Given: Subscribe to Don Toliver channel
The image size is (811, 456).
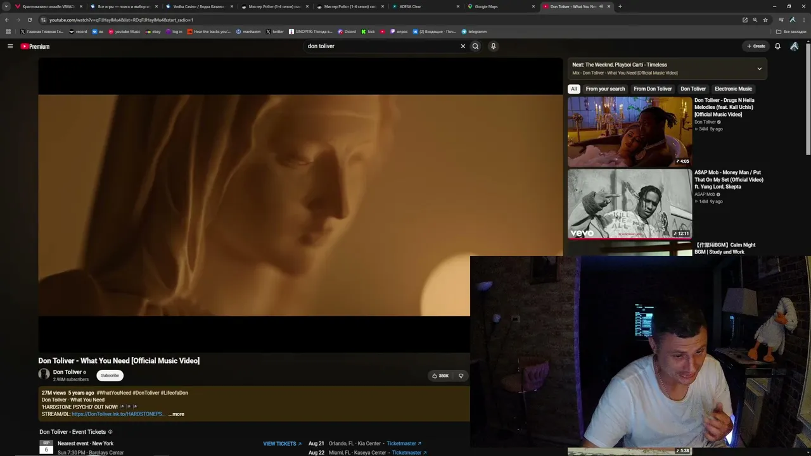Looking at the screenshot, I should coord(110,376).
